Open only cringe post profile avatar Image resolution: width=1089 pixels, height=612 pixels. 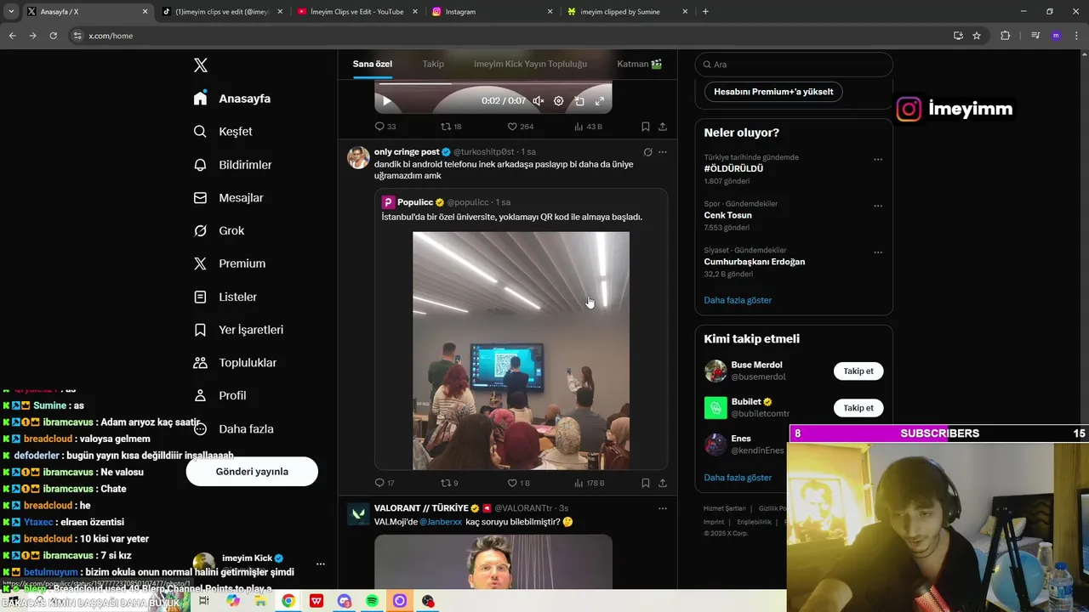coord(359,157)
